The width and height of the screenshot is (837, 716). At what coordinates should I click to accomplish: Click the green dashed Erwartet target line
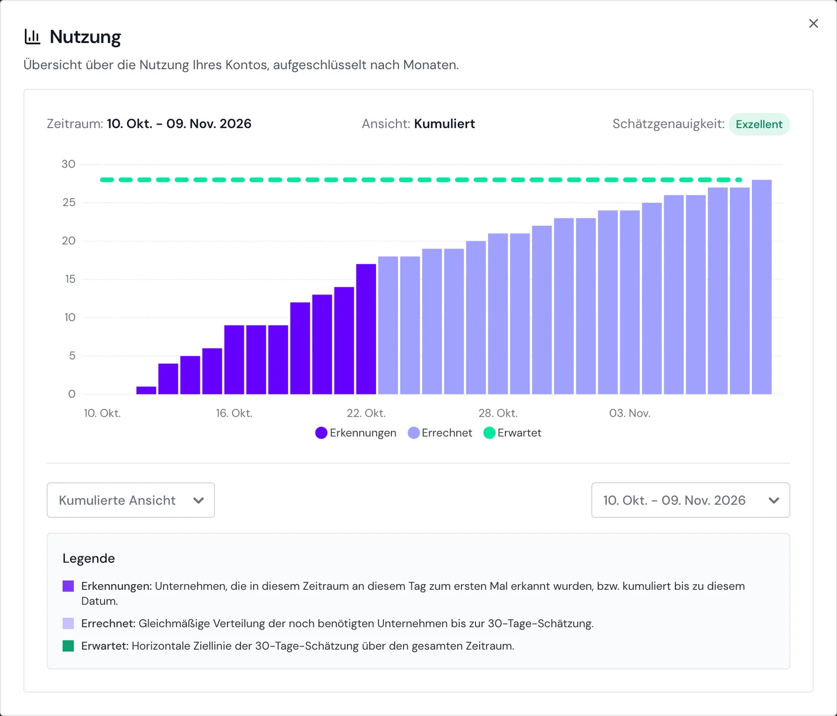(421, 180)
